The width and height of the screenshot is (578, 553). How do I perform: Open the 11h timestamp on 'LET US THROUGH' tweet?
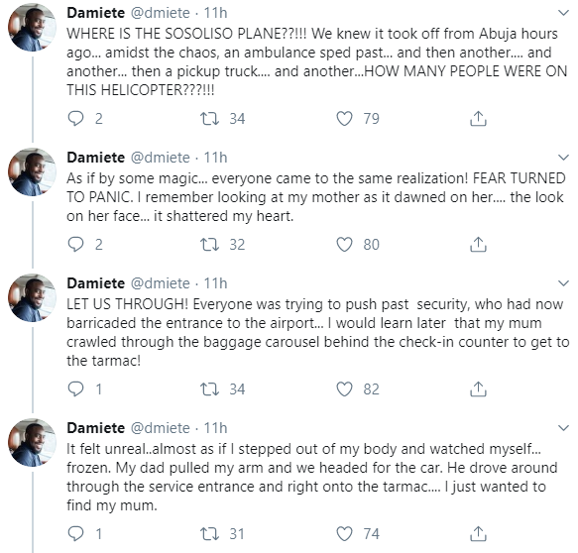pyautogui.click(x=216, y=283)
